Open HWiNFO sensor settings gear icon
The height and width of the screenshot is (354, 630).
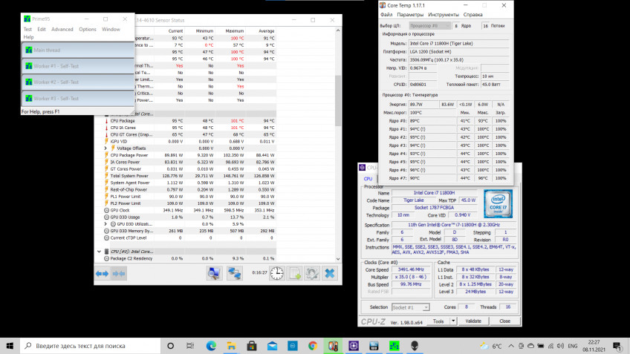312,273
